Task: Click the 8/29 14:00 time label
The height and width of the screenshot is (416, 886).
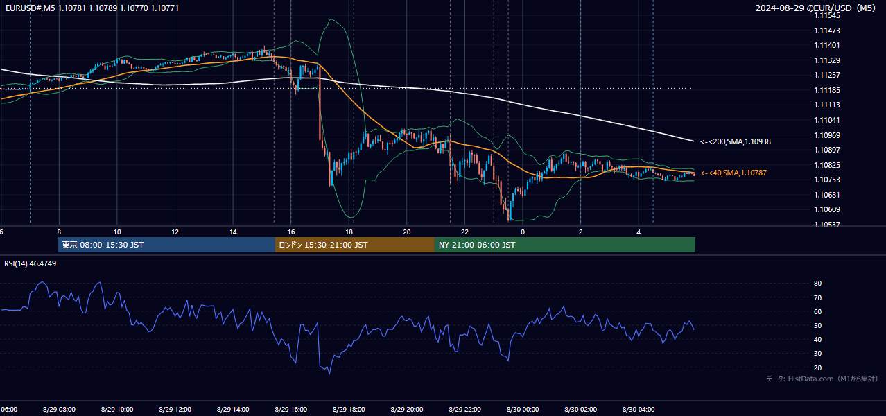Action: [x=233, y=410]
